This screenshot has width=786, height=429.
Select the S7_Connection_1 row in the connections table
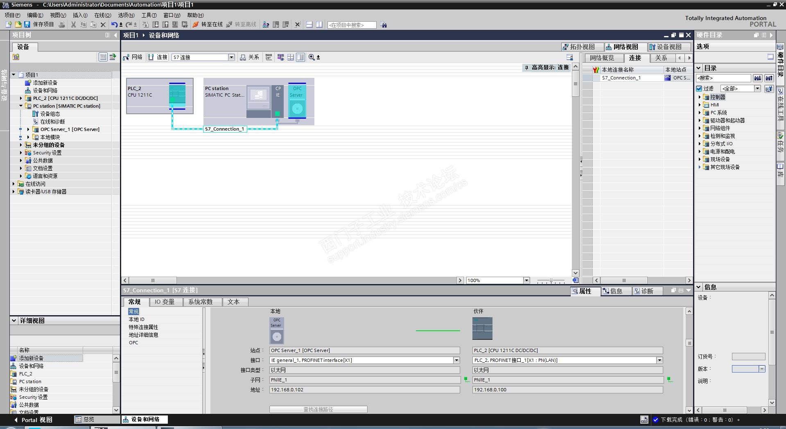(x=637, y=78)
